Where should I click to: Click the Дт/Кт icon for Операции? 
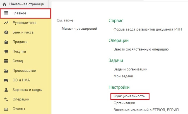tap(6, 99)
